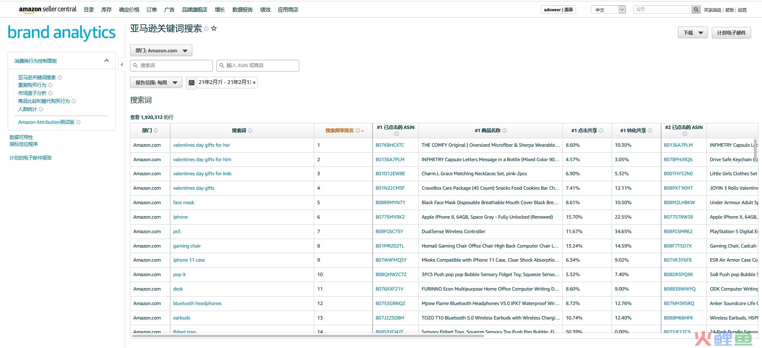
Task: Open the 部门: Amazon.com dropdown
Action: [x=161, y=51]
